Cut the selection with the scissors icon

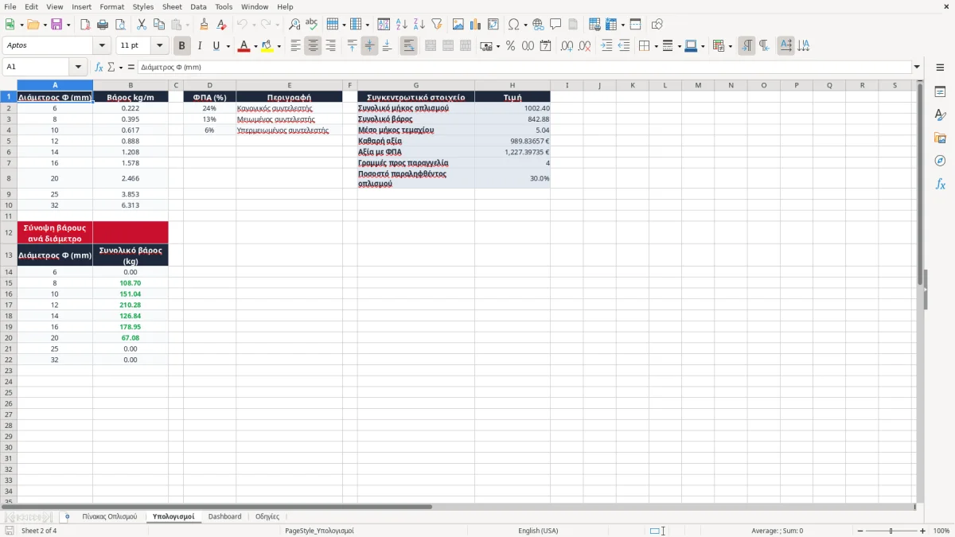(142, 25)
